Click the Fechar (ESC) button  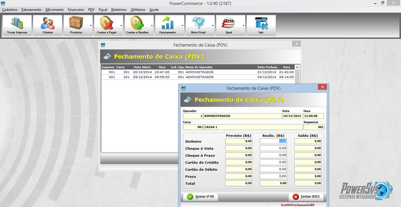click(306, 197)
